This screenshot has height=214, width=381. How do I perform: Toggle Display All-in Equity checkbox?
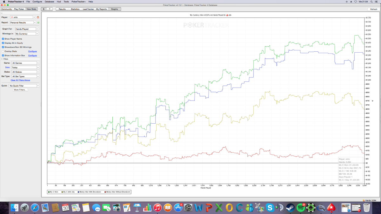tap(3, 43)
